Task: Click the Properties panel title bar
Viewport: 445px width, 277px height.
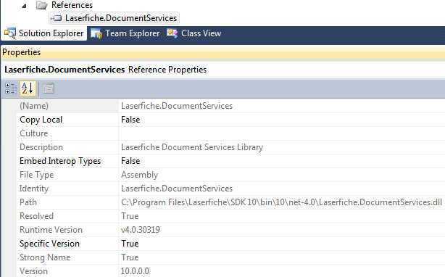Action: click(x=223, y=52)
